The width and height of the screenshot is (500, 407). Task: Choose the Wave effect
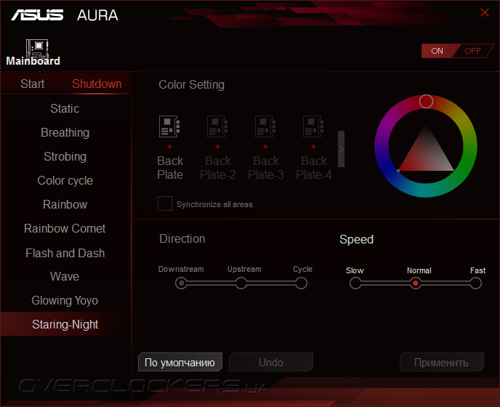click(x=65, y=277)
